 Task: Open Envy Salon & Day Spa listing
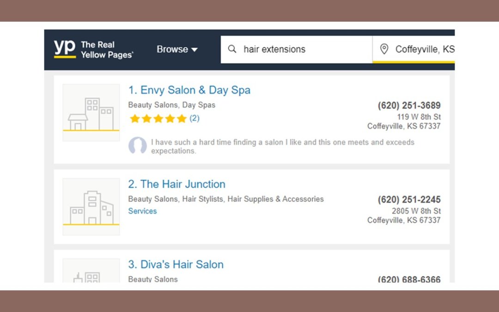[189, 90]
